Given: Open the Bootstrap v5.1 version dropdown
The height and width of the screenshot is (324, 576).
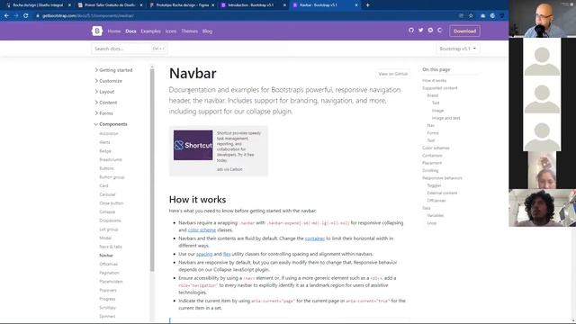Looking at the screenshot, I should (x=458, y=49).
